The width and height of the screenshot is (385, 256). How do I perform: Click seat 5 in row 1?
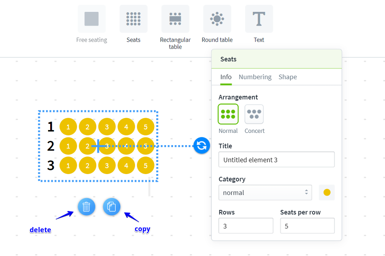coord(146,127)
